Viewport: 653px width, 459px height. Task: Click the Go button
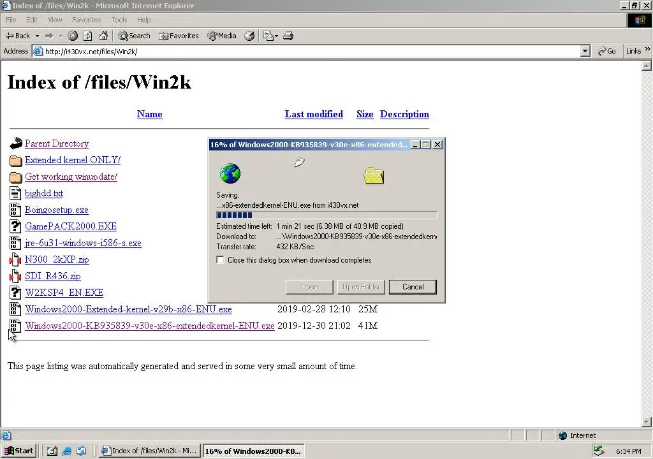[607, 51]
